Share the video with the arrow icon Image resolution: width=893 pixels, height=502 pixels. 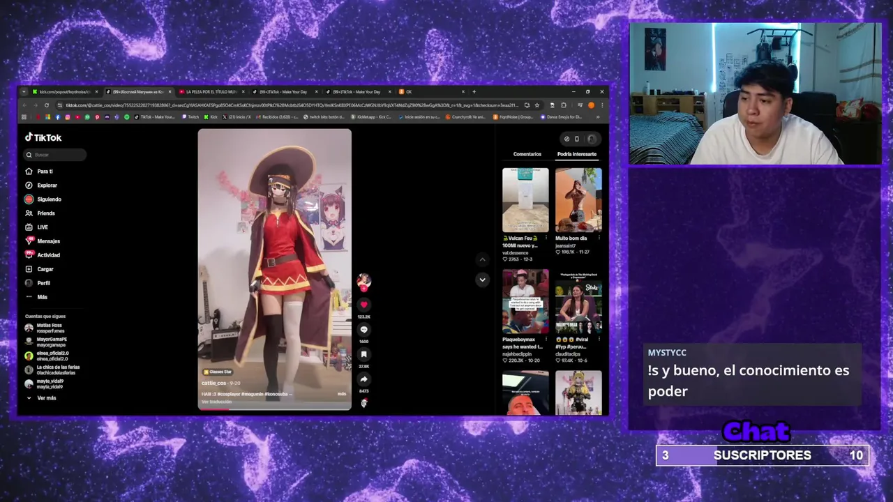point(363,379)
